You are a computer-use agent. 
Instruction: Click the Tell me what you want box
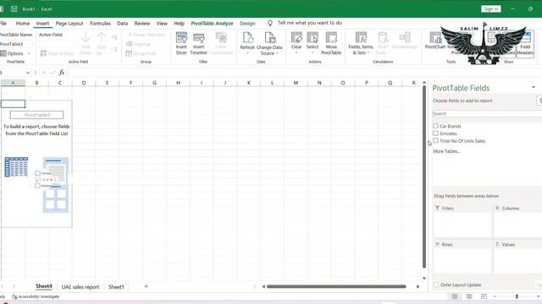(x=310, y=23)
